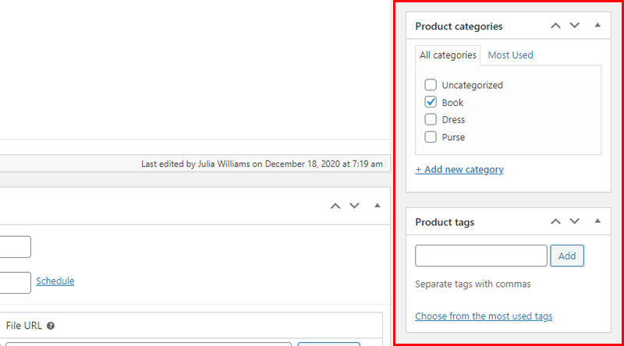The width and height of the screenshot is (624, 346).
Task: Click the Add new category link
Action: click(459, 169)
